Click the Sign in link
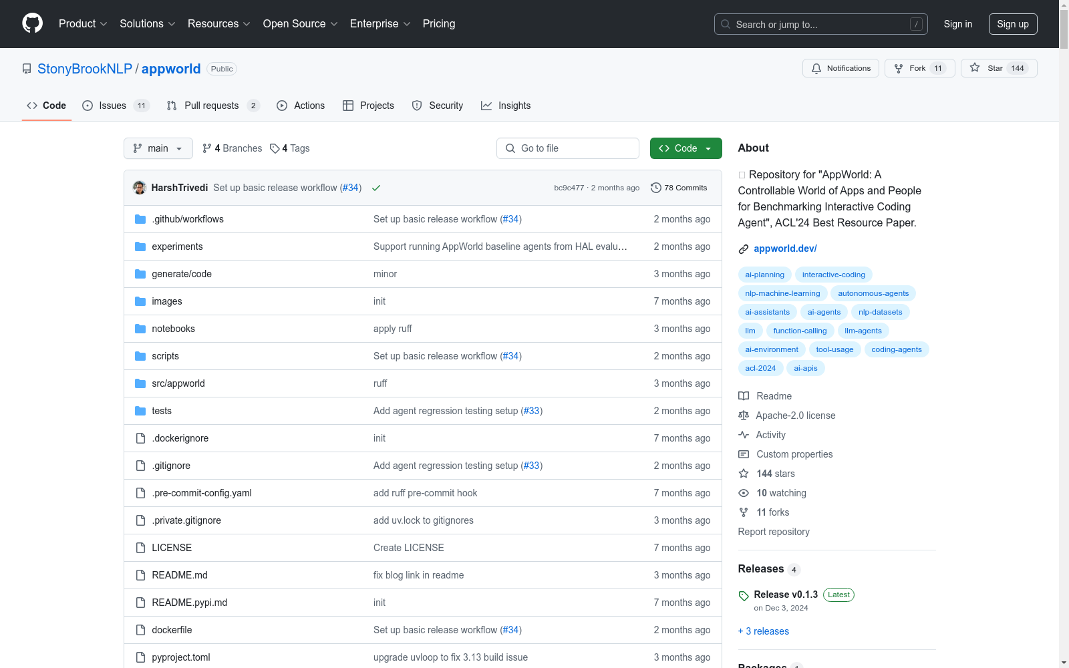1069x668 pixels. 958,24
